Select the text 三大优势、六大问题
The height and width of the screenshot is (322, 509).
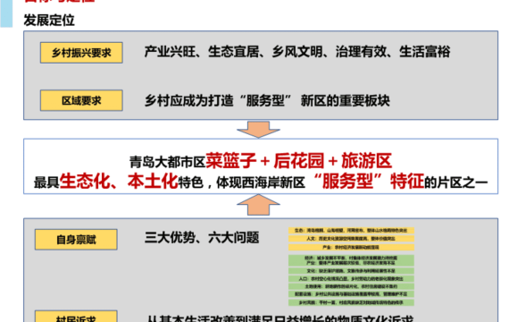(202, 237)
